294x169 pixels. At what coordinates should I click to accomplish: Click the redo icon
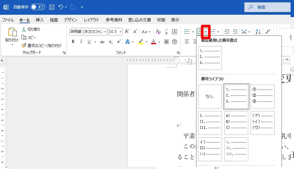pyautogui.click(x=73, y=7)
